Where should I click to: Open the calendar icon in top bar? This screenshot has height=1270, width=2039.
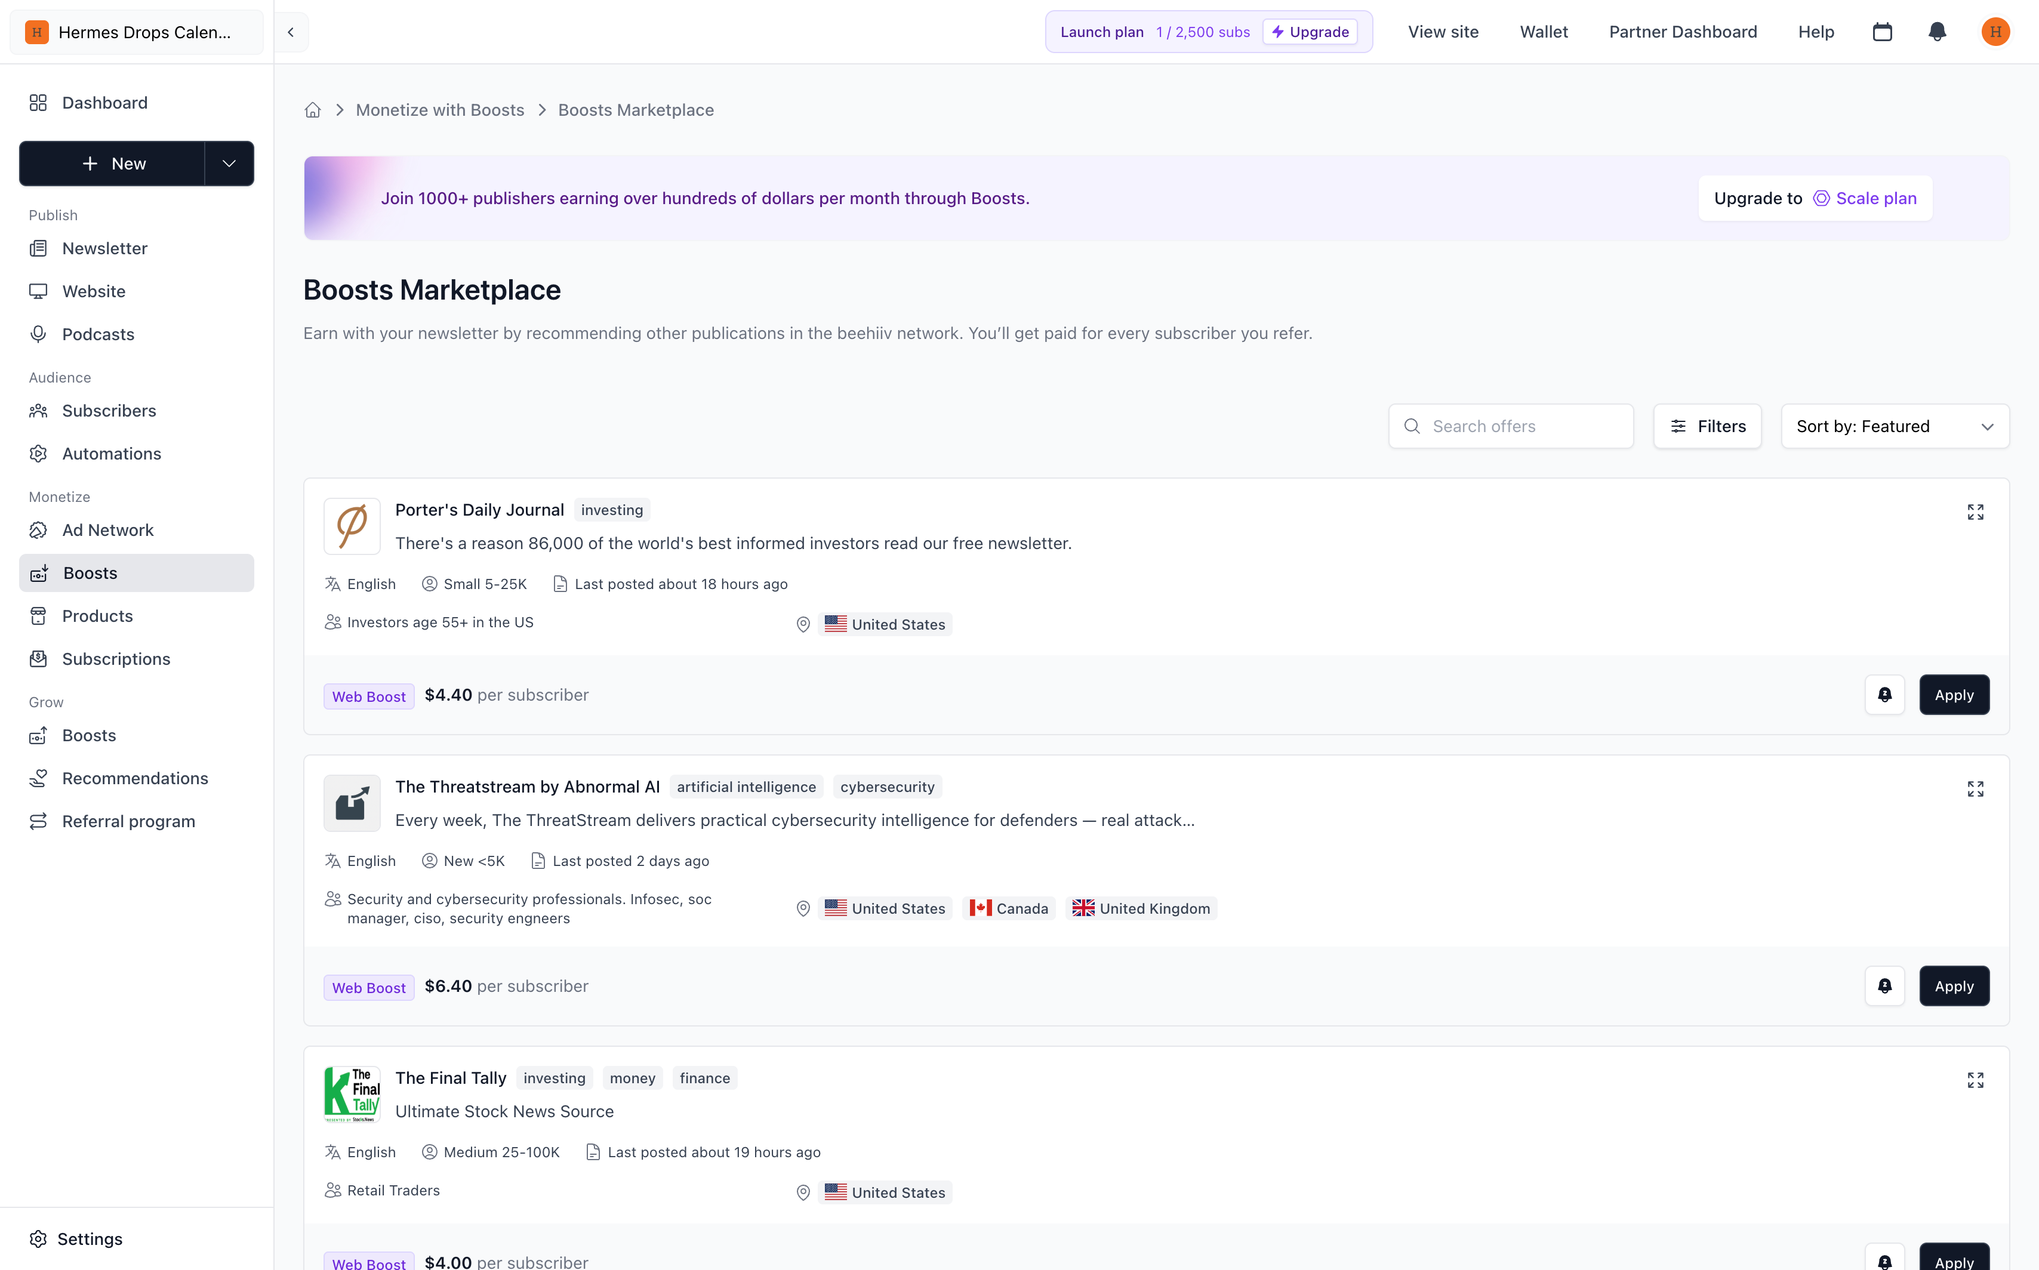click(1882, 32)
